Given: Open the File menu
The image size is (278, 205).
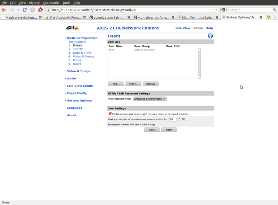Looking at the screenshot, I should click(4, 3).
